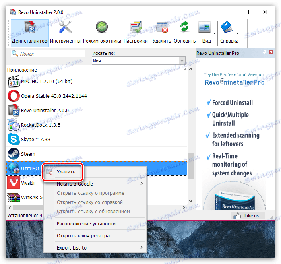Image resolution: width=281 pixels, height=264 pixels.
Task: Click Extended scanning for leftovers text
Action: point(236,140)
